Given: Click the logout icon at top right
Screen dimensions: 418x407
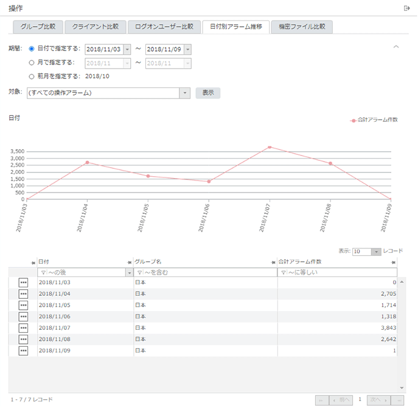Looking at the screenshot, I should coord(407,8).
